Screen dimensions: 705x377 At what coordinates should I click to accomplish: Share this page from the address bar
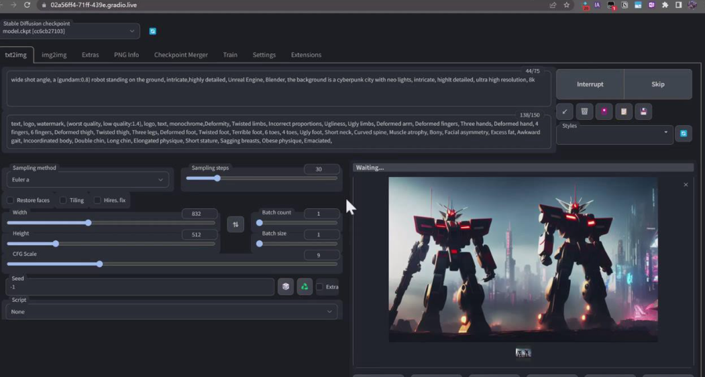(553, 5)
